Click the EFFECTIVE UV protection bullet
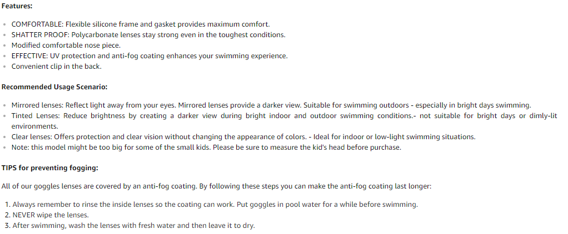The image size is (568, 234). [x=149, y=56]
